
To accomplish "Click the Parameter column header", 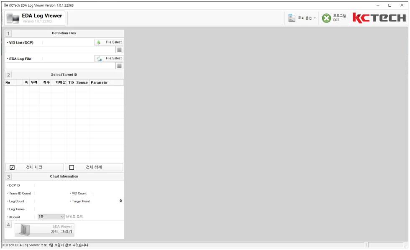I will [106, 82].
